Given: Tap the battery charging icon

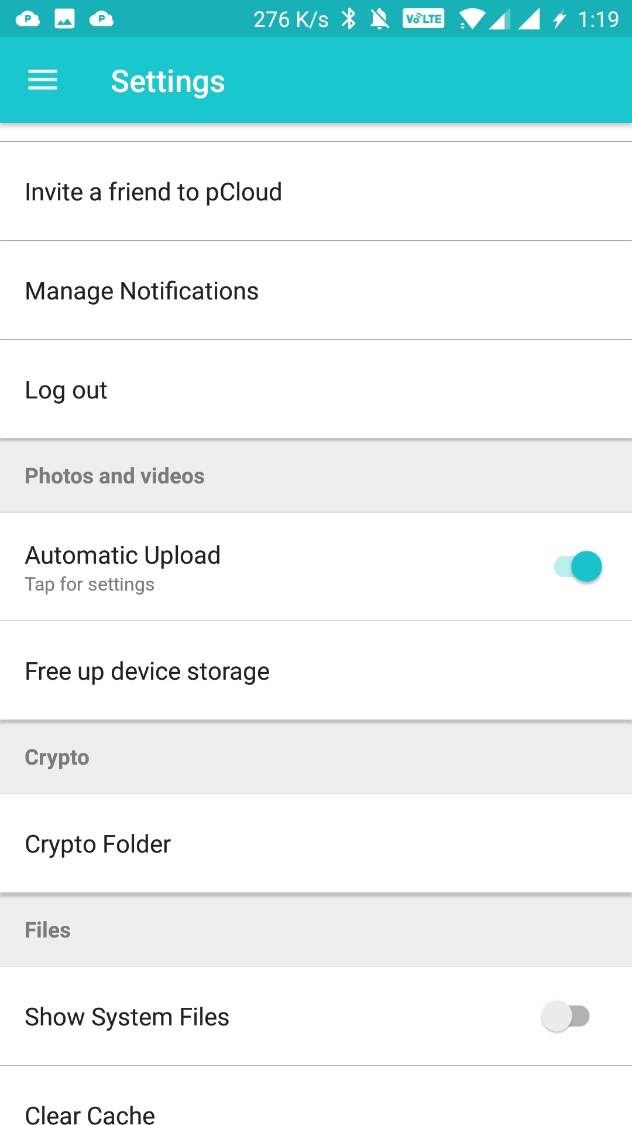Looking at the screenshot, I should point(559,19).
